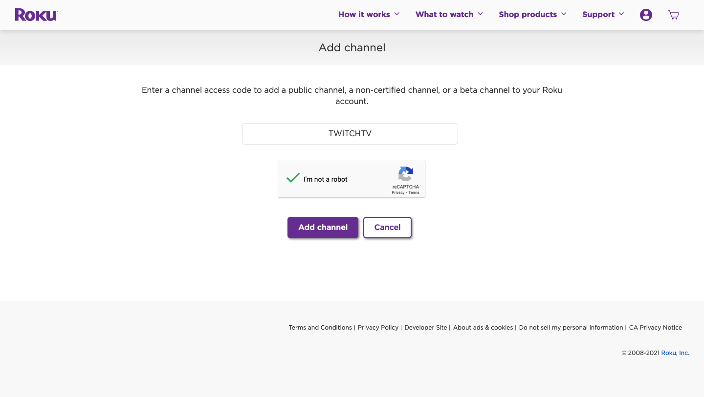The width and height of the screenshot is (704, 397).
Task: Visit the Developer Site link
Action: click(x=426, y=328)
